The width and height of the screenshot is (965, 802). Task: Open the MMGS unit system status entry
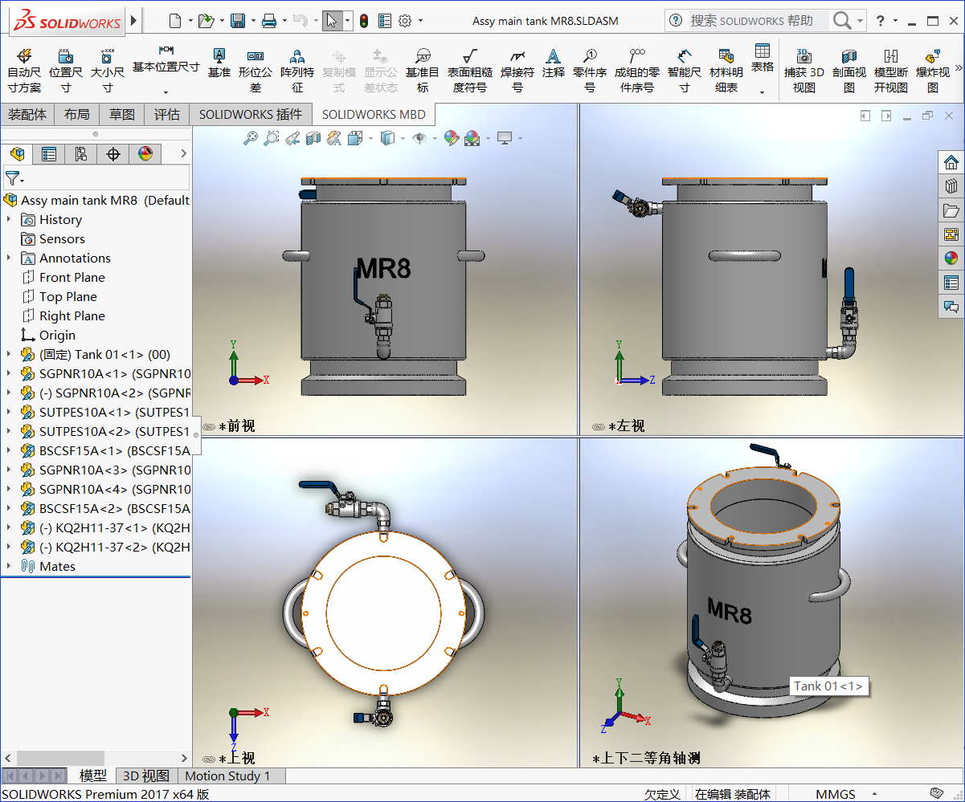[x=836, y=794]
